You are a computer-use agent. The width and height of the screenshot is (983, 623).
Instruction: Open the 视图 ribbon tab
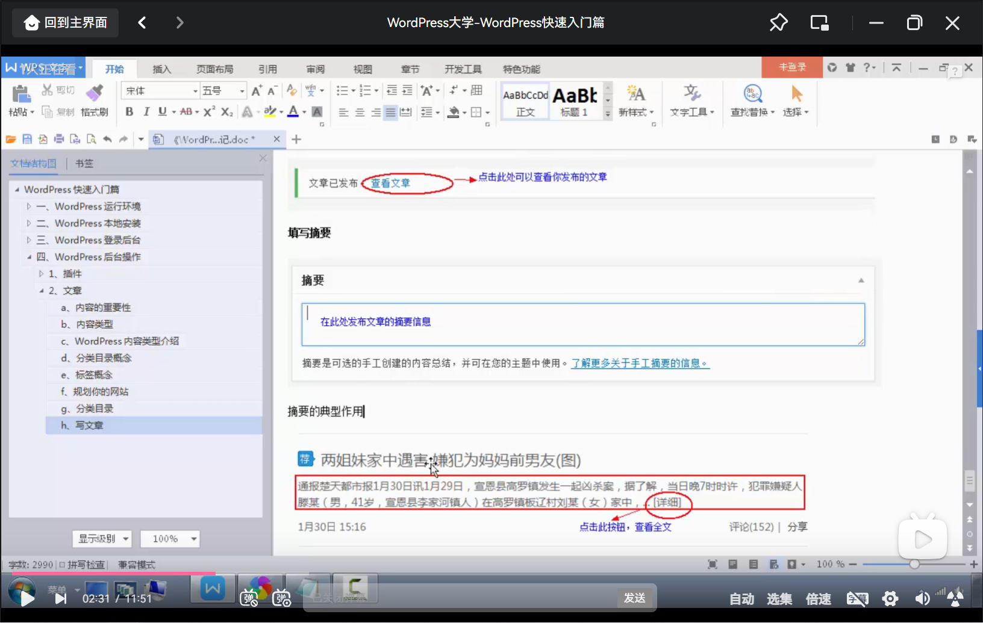coord(363,69)
